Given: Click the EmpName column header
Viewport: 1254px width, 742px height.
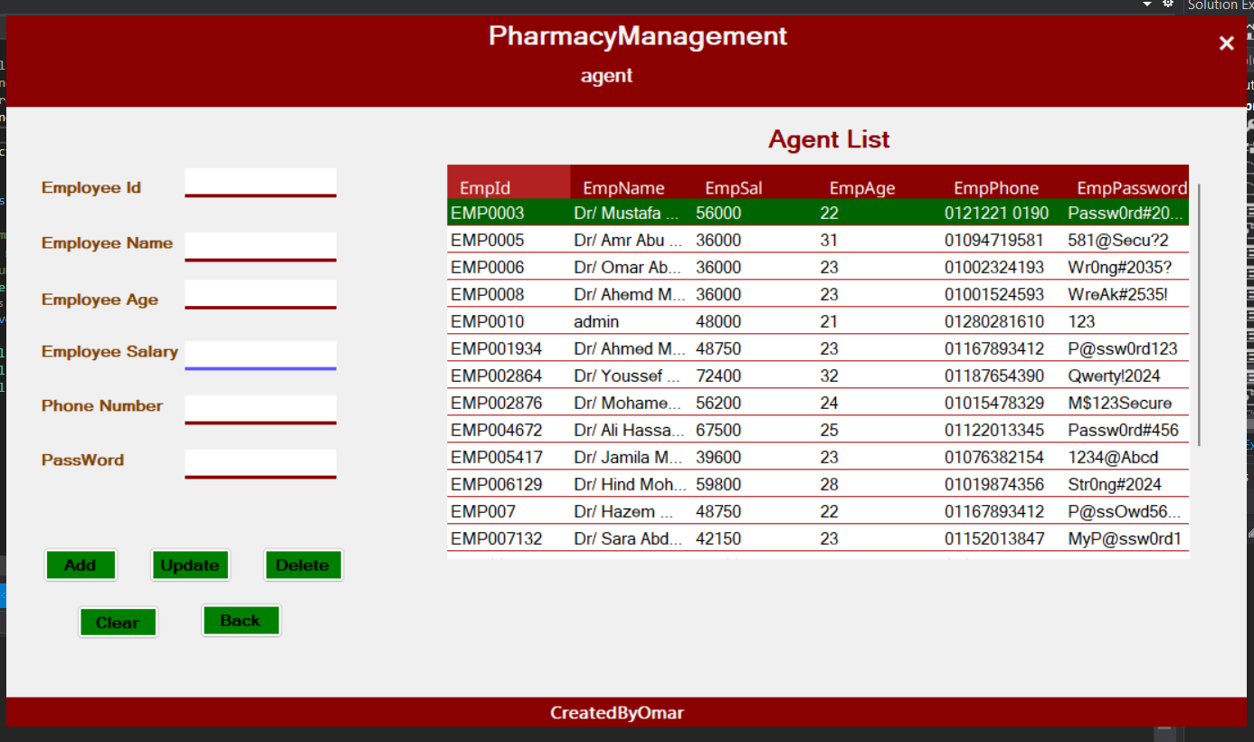Looking at the screenshot, I should pyautogui.click(x=623, y=188).
